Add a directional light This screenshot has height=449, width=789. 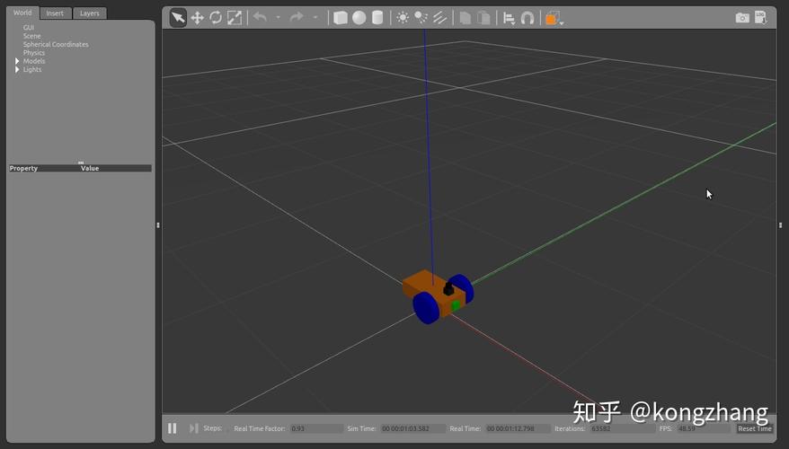point(439,18)
